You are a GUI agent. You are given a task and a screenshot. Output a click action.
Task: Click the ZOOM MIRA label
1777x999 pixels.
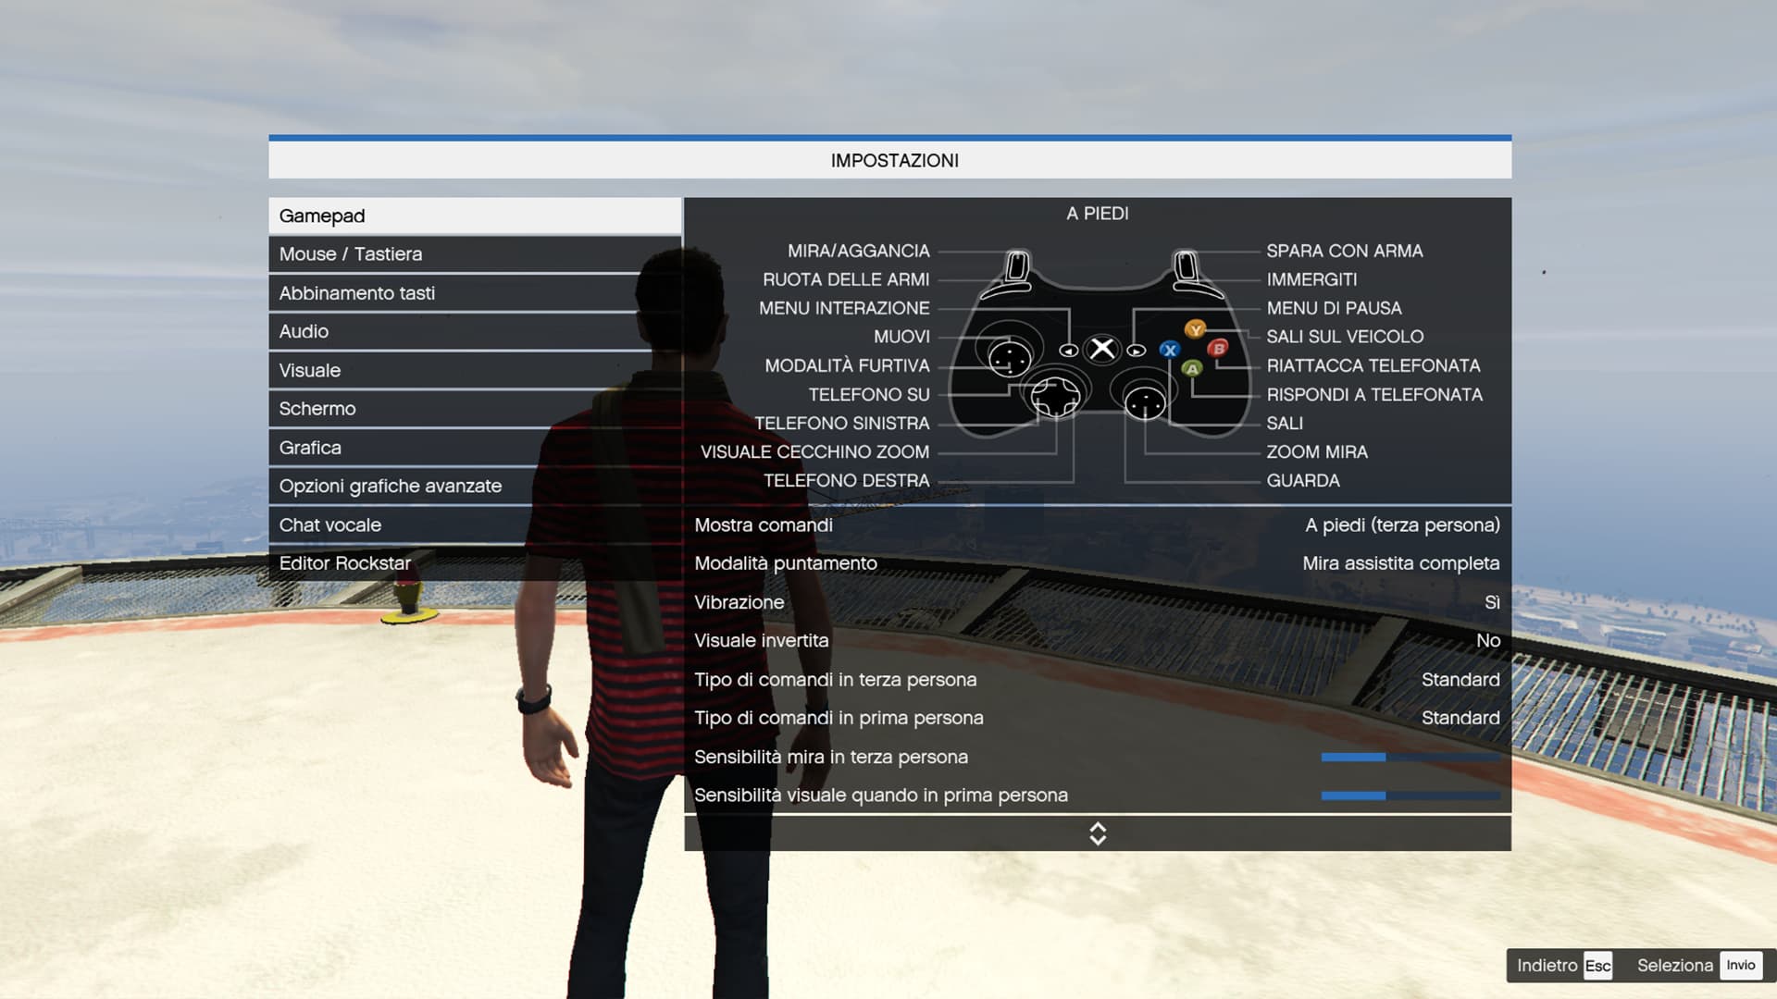click(1317, 451)
